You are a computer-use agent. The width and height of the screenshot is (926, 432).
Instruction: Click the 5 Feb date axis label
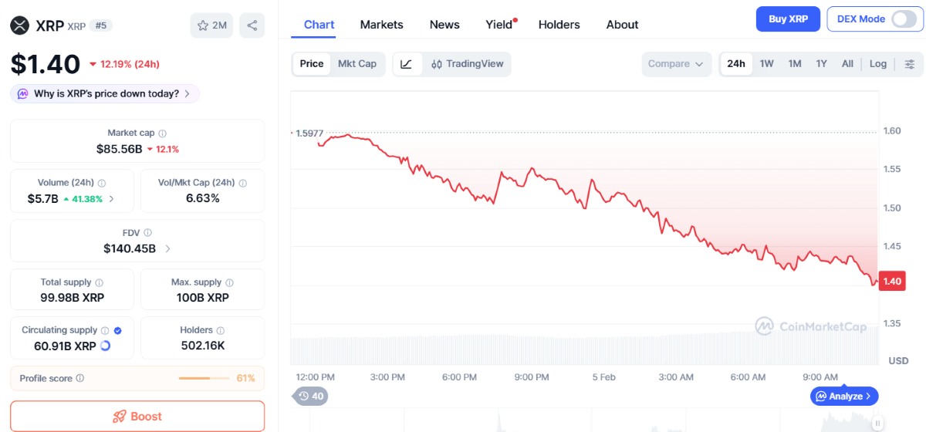[x=603, y=377]
